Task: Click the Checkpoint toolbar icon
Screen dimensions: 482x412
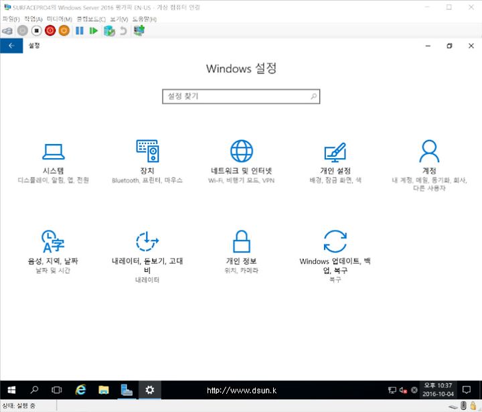Action: pos(109,31)
